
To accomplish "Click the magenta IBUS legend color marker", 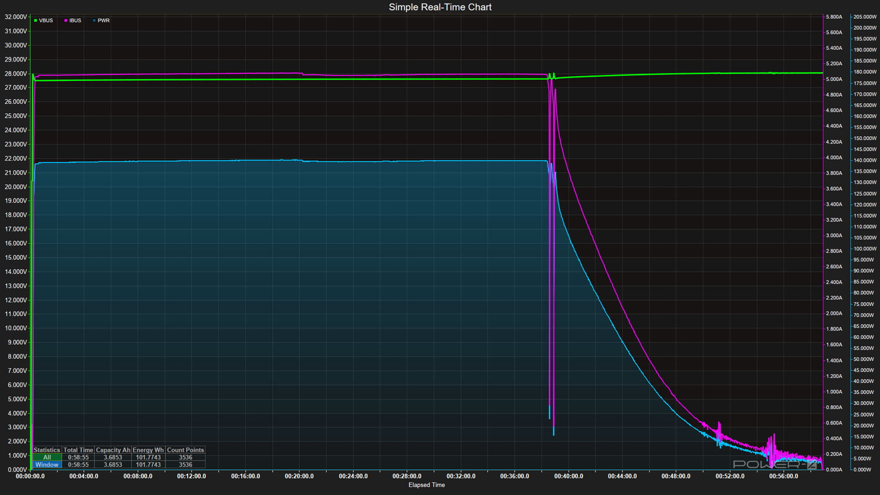I will pyautogui.click(x=66, y=21).
